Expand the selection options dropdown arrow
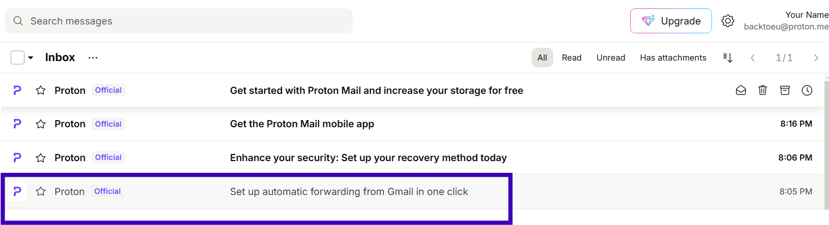829x225 pixels. [31, 58]
